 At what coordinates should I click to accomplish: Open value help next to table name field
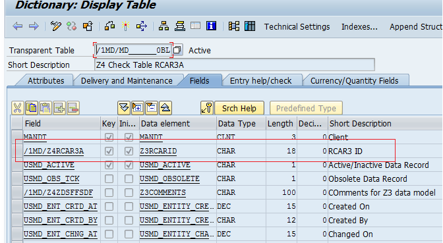(177, 50)
